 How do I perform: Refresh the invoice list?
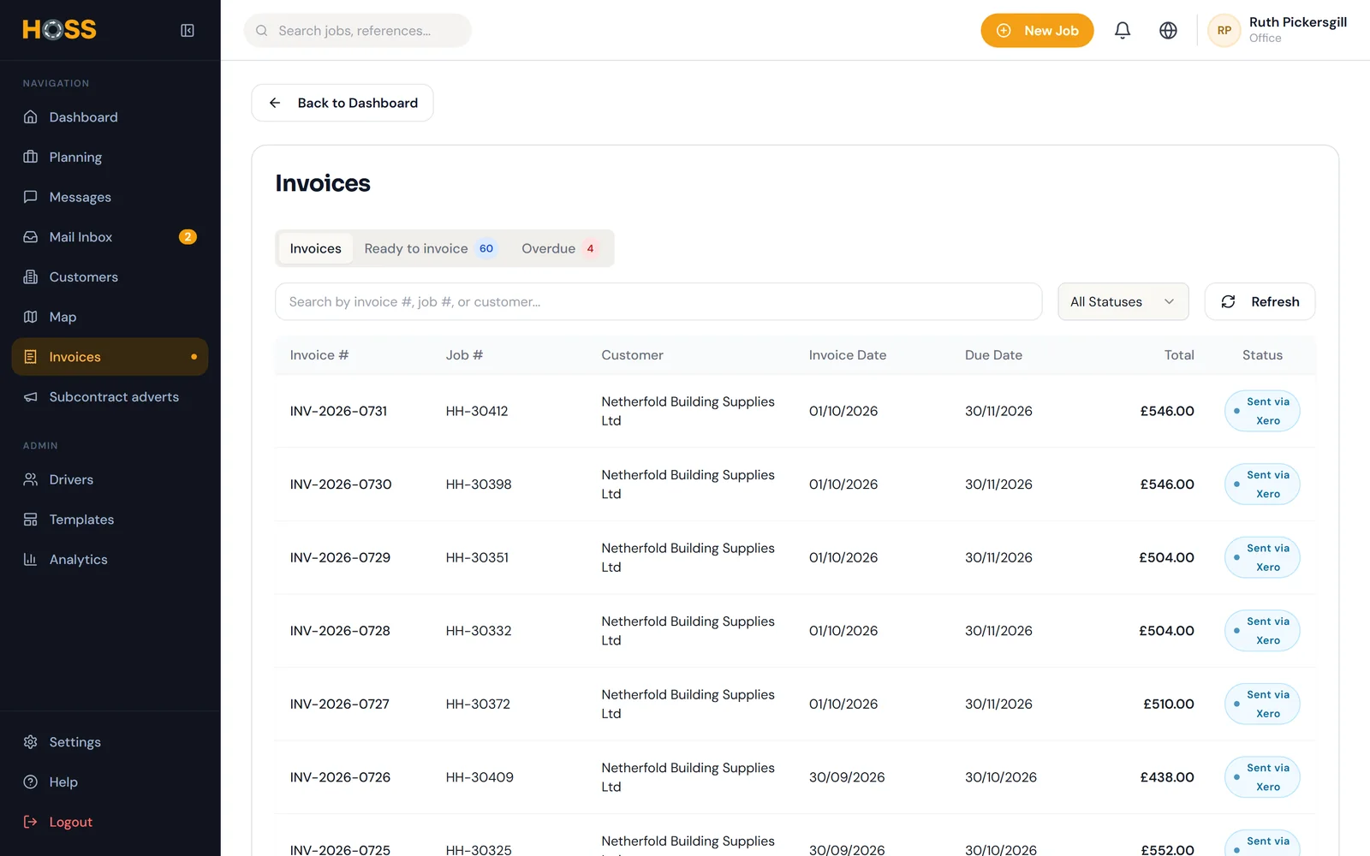click(1260, 302)
